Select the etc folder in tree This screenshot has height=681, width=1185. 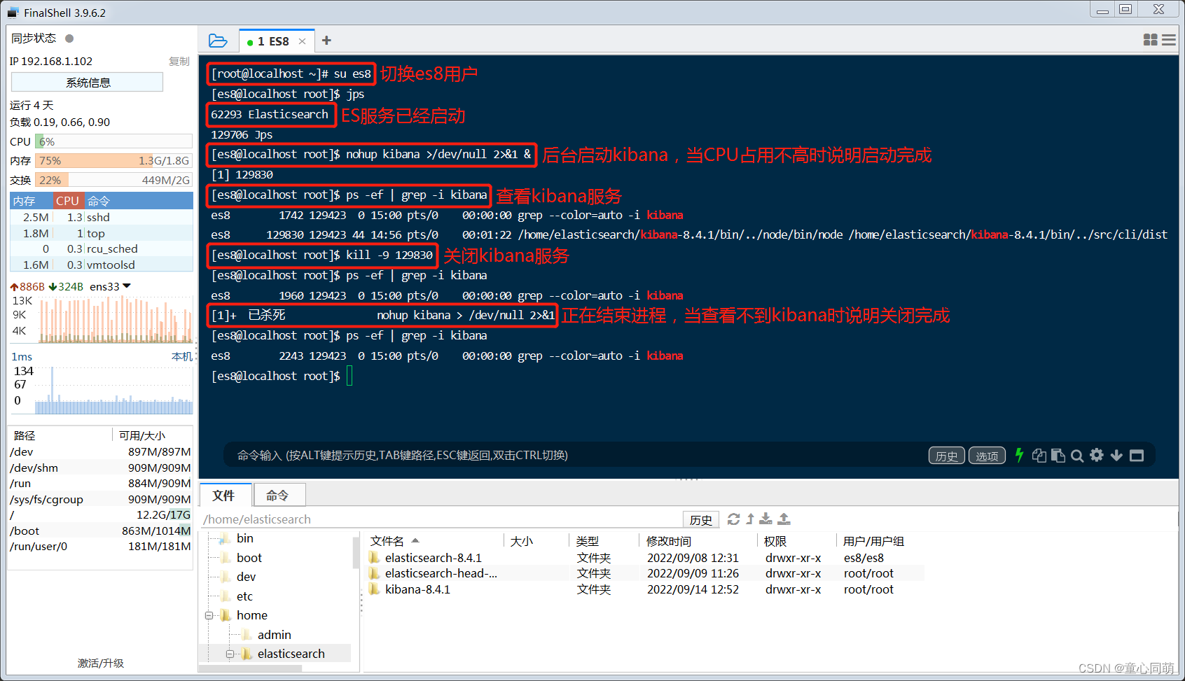point(244,596)
